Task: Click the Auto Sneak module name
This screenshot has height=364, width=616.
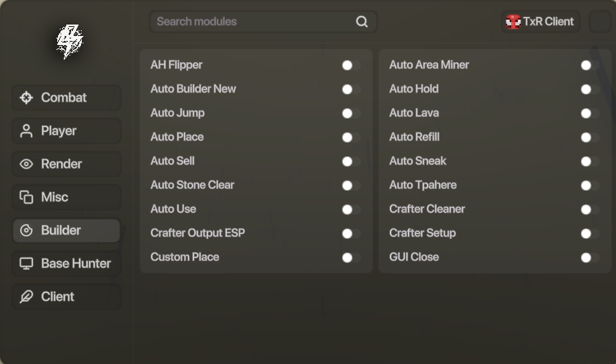Action: [x=418, y=160]
